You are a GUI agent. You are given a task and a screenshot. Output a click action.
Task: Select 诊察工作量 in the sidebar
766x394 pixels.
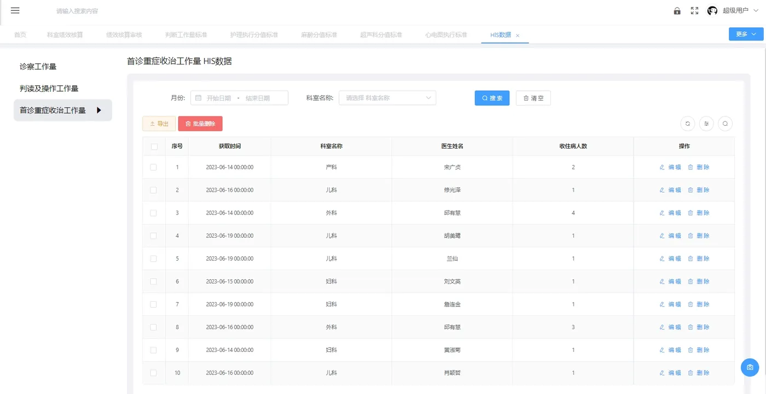tap(63, 67)
